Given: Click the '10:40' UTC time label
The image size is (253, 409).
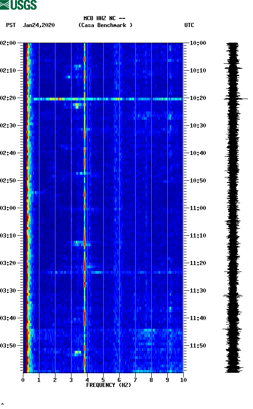Looking at the screenshot, I should (198, 153).
